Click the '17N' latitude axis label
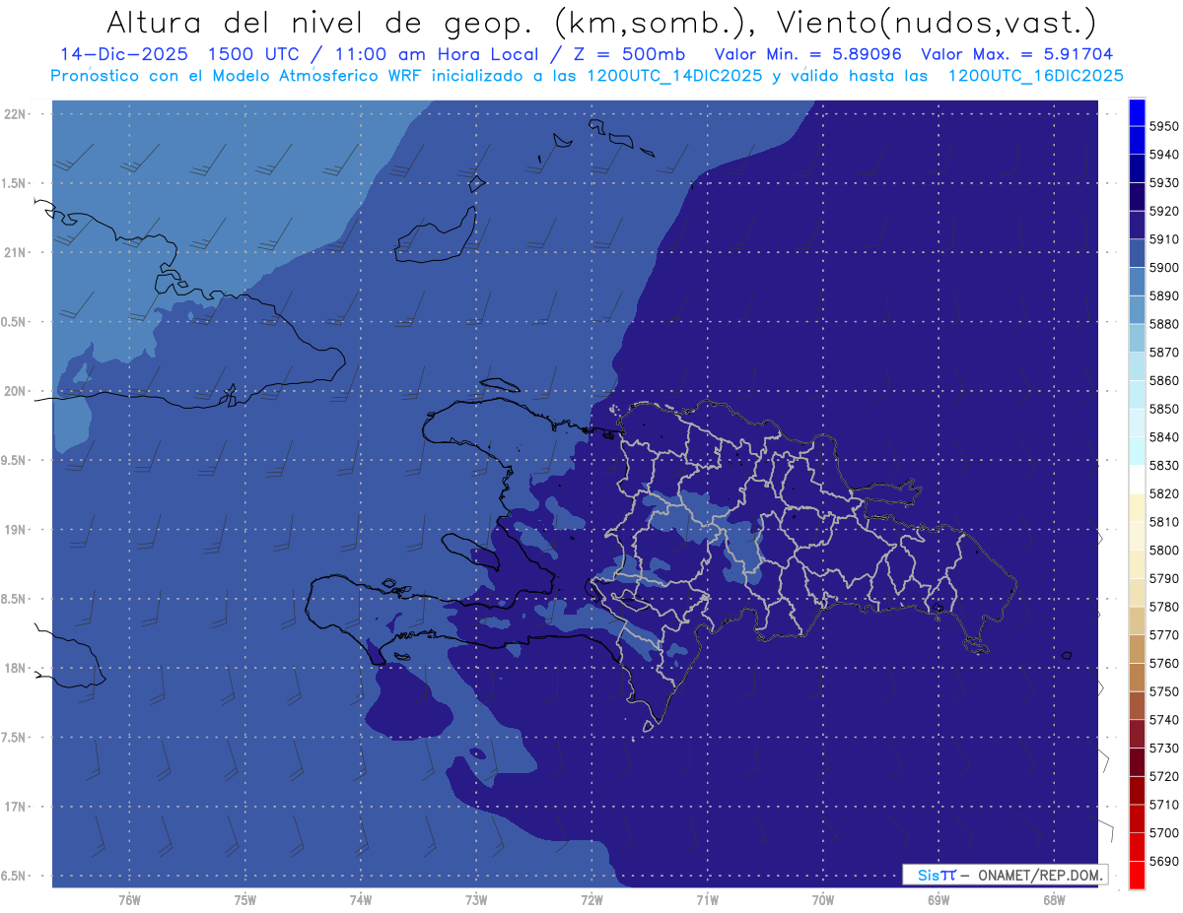The height and width of the screenshot is (913, 1183). click(15, 807)
